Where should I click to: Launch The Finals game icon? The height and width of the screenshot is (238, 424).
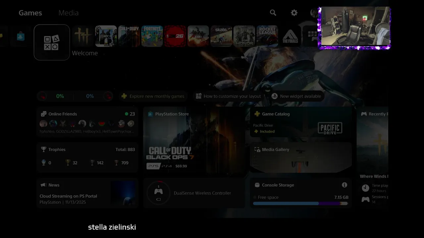(290, 36)
